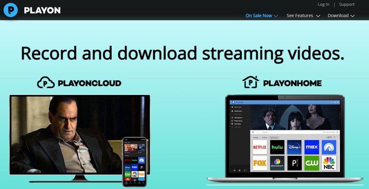Click the Hulu tile on laptop
The width and height of the screenshot is (369, 189).
tap(277, 147)
